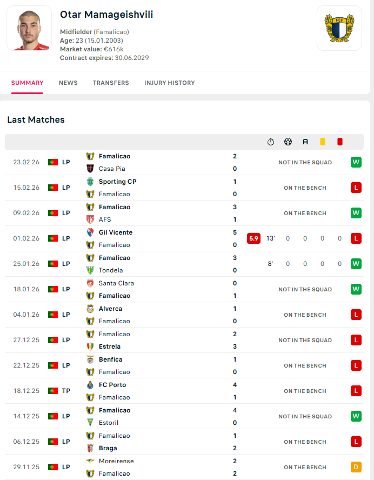
Task: Click the Famalicao club crest in header
Action: (x=339, y=28)
